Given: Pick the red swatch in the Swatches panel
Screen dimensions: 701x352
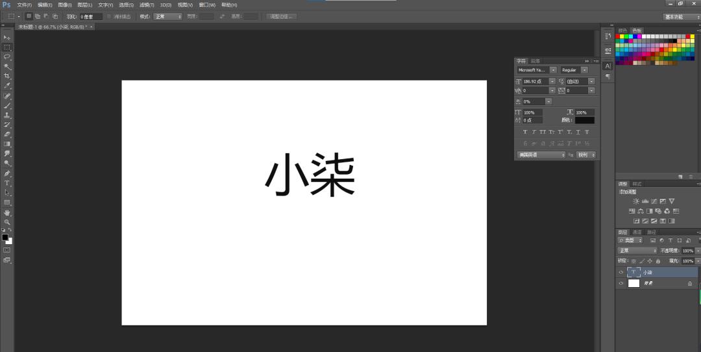Looking at the screenshot, I should [x=618, y=36].
